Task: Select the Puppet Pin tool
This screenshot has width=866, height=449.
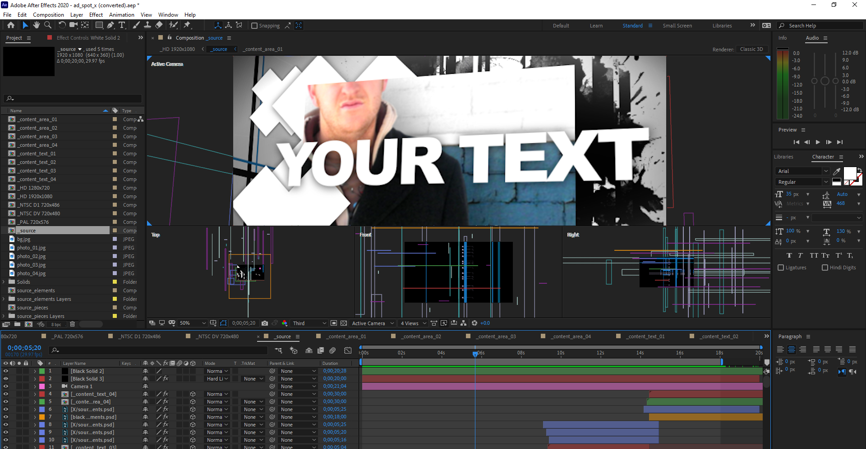Action: pos(187,25)
